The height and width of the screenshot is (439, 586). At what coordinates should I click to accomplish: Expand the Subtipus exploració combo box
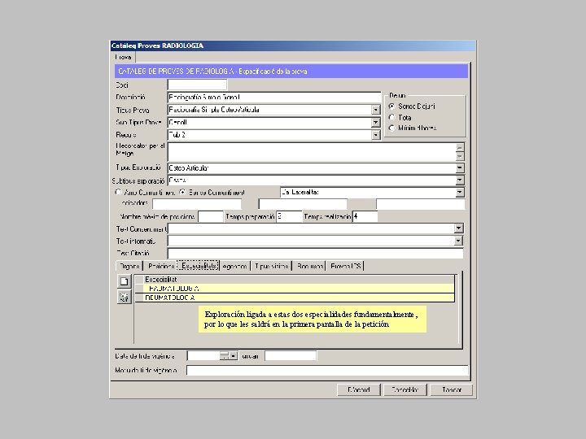point(460,180)
